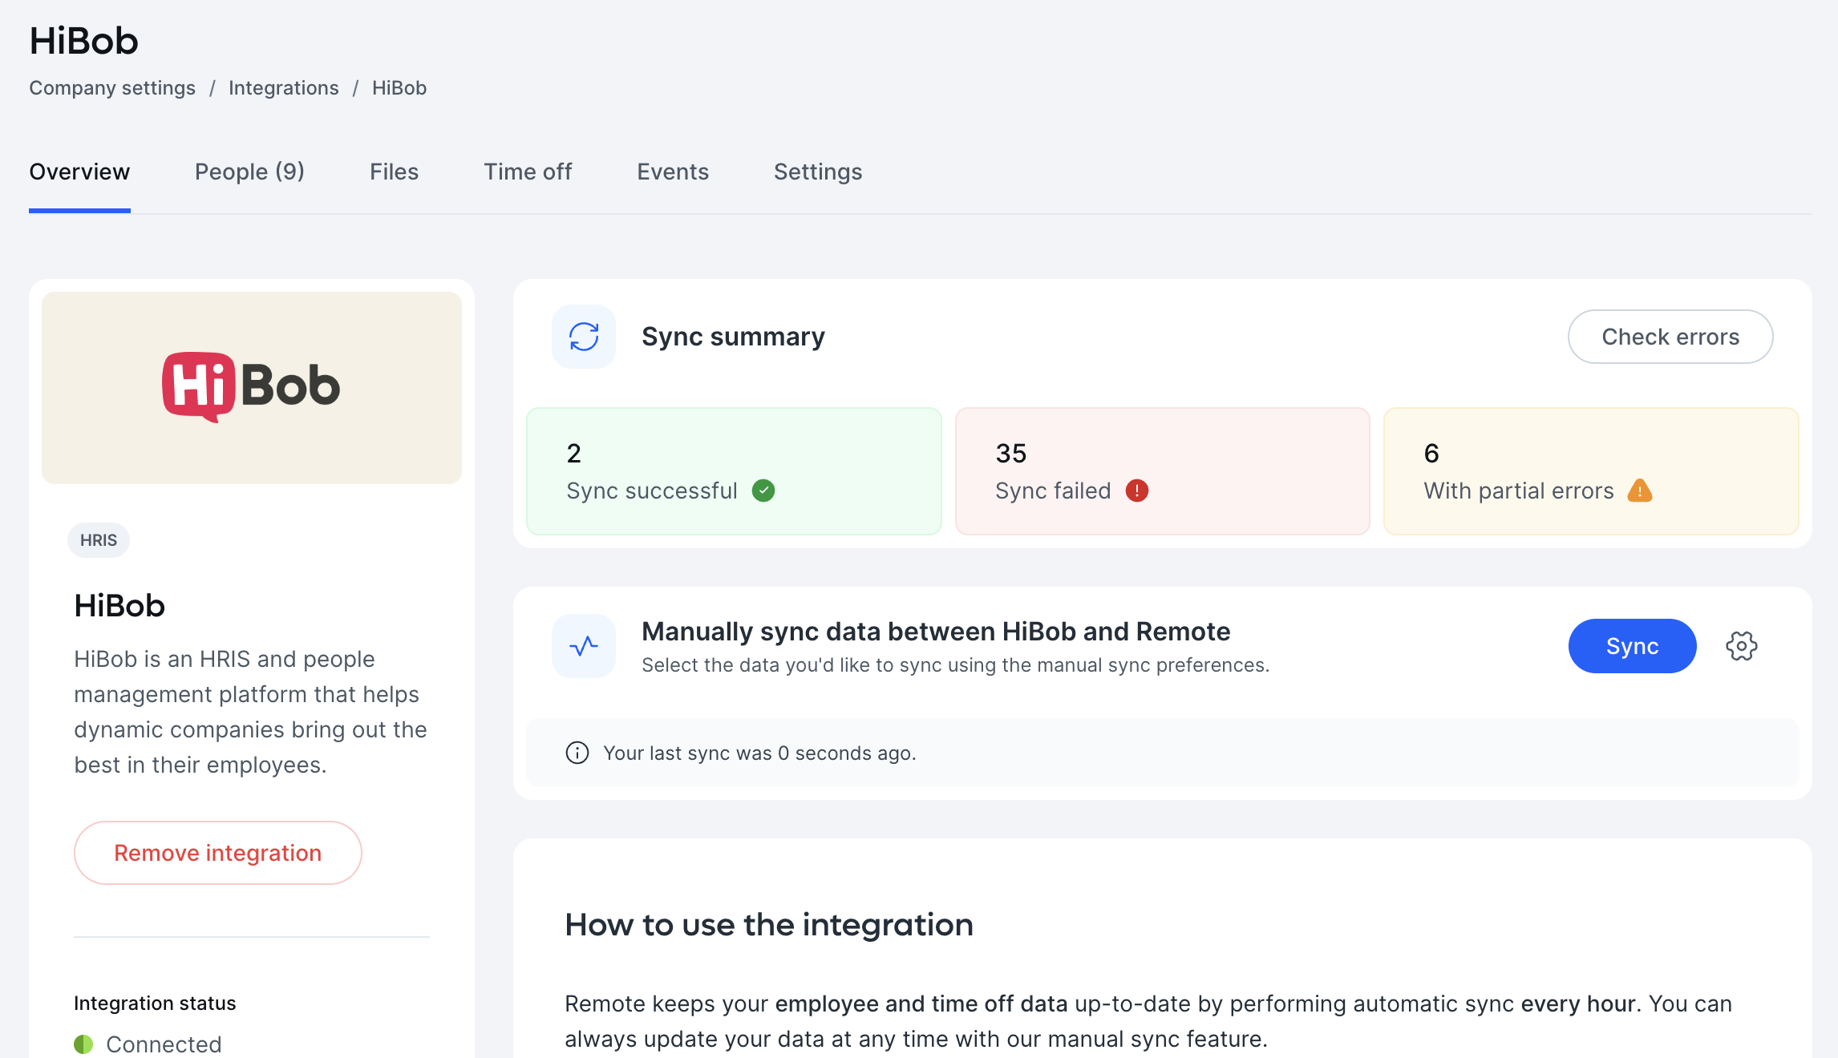Open the Time off tab
Viewport: 1838px width, 1058px height.
coord(528,172)
